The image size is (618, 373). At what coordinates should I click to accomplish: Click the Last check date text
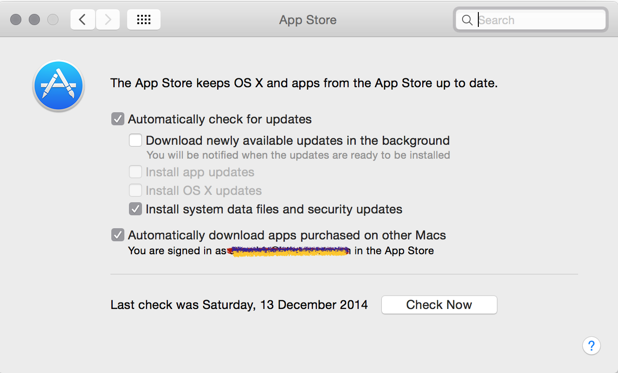coord(239,305)
